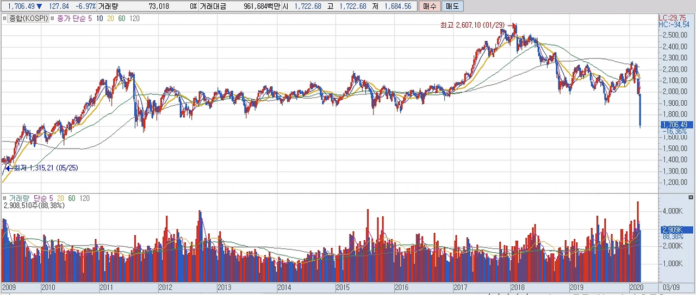Click the 종가 단순 moving-average label
Image resolution: width=696 pixels, height=295 pixels.
tap(72, 18)
